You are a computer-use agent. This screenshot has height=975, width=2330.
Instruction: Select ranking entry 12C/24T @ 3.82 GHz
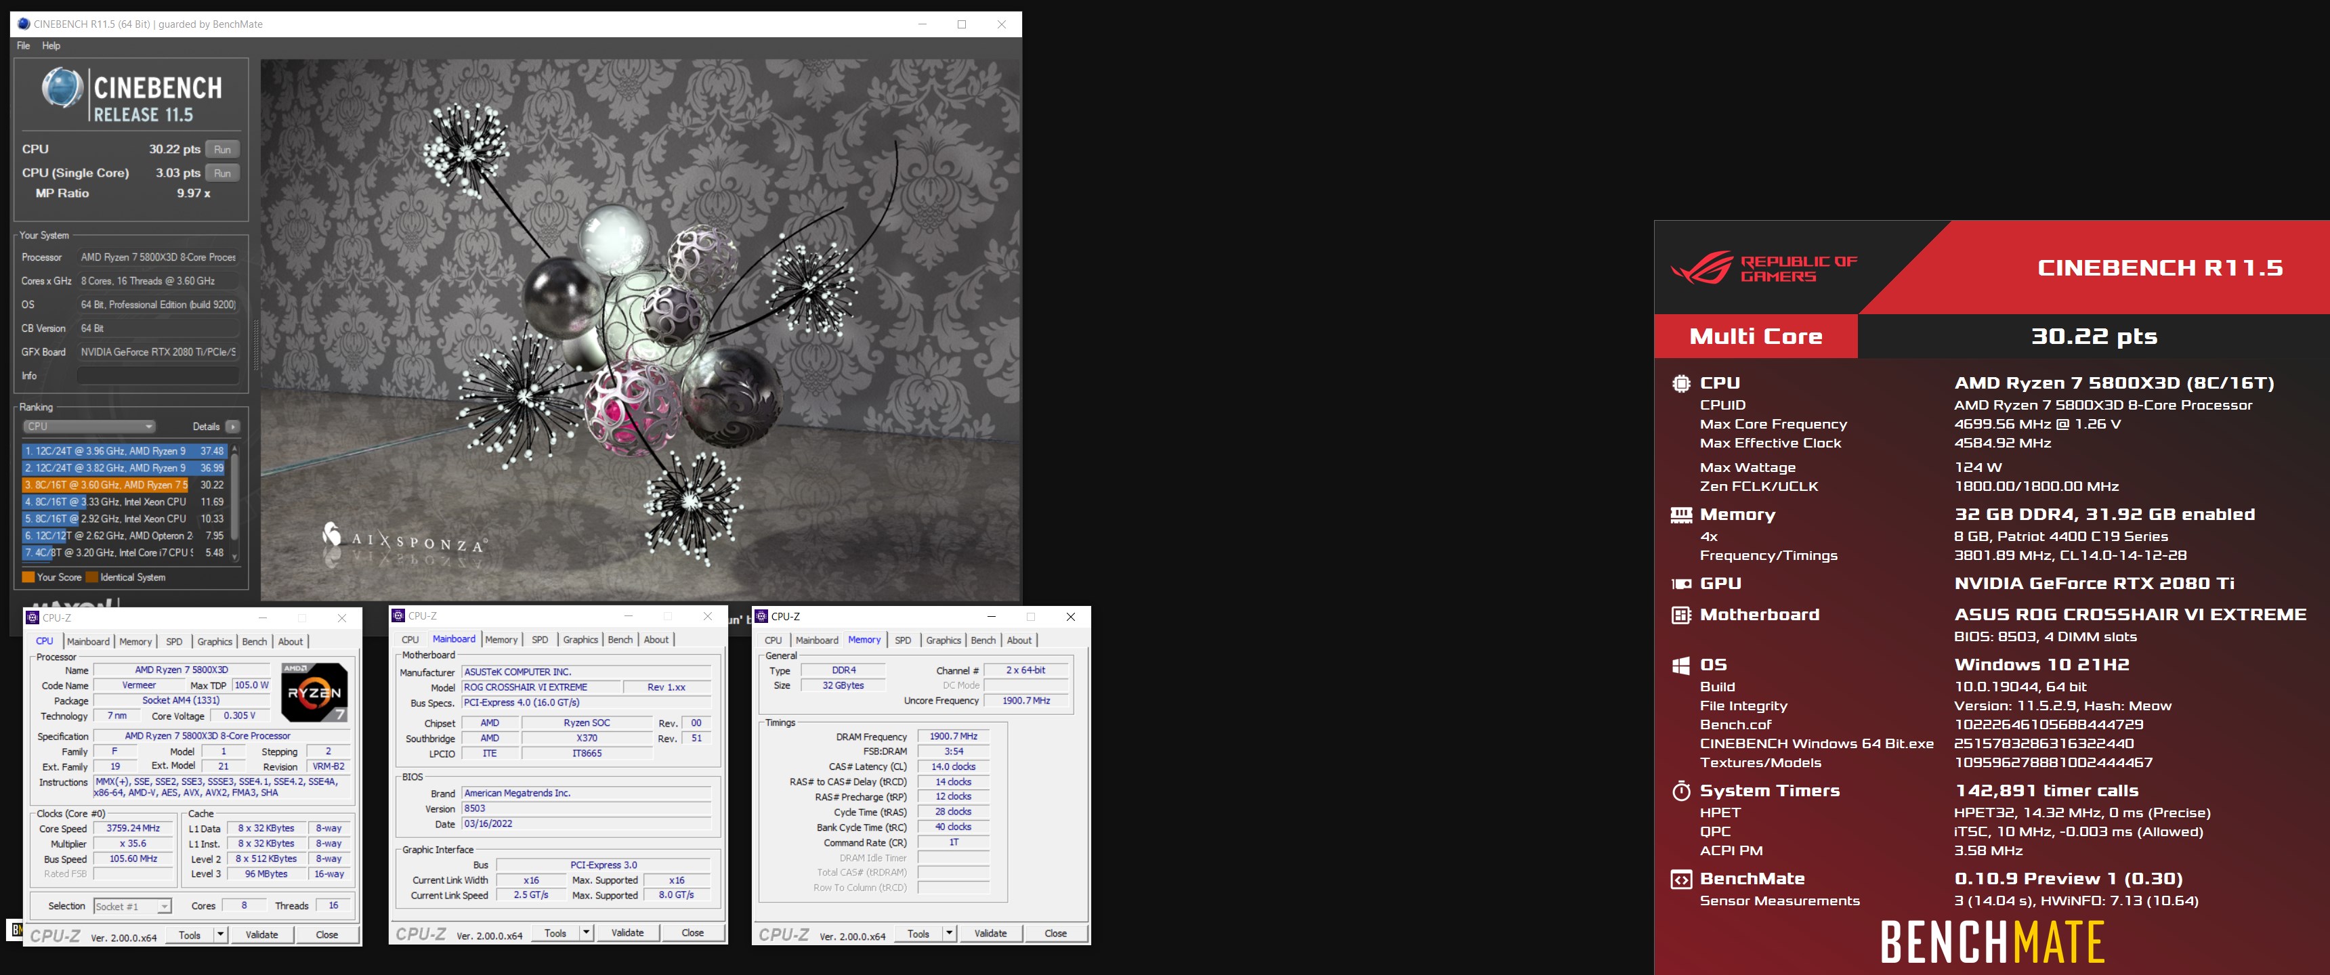(124, 468)
